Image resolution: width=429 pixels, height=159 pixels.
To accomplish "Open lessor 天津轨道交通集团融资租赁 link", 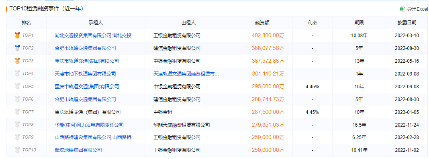I will pos(186,74).
